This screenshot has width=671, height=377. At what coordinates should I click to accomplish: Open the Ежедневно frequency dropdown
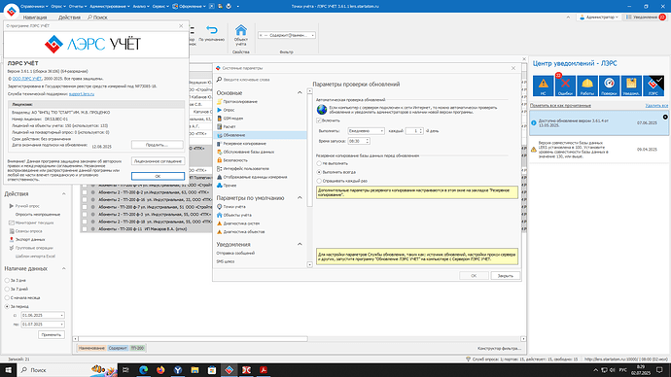pyautogui.click(x=366, y=131)
